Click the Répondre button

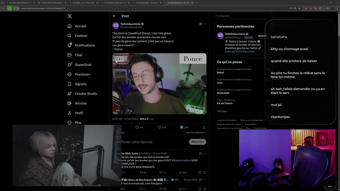pyautogui.click(x=198, y=142)
